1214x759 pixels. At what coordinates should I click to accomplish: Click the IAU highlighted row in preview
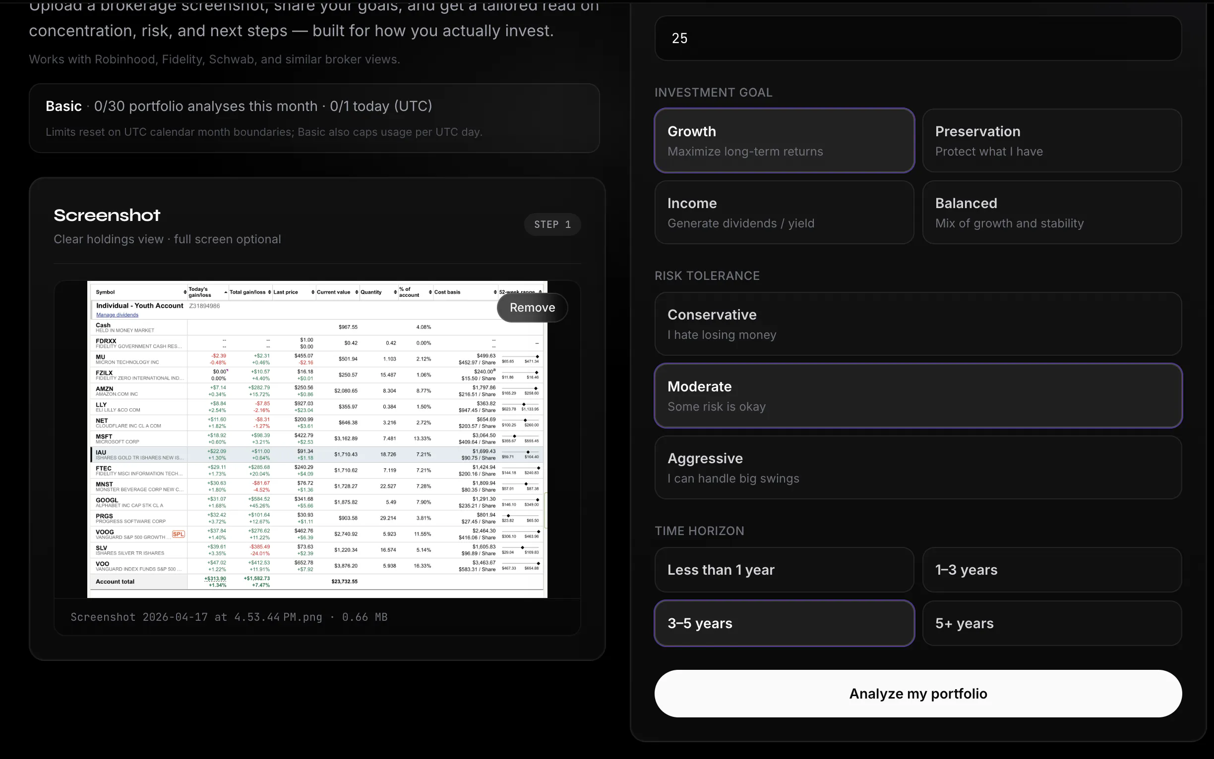tap(317, 455)
